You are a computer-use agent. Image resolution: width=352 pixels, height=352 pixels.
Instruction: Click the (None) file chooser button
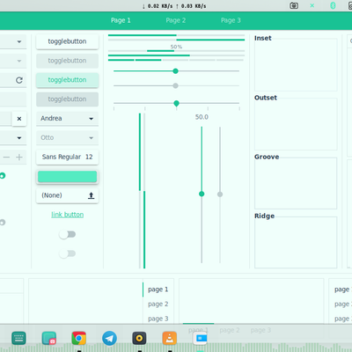[x=67, y=195]
